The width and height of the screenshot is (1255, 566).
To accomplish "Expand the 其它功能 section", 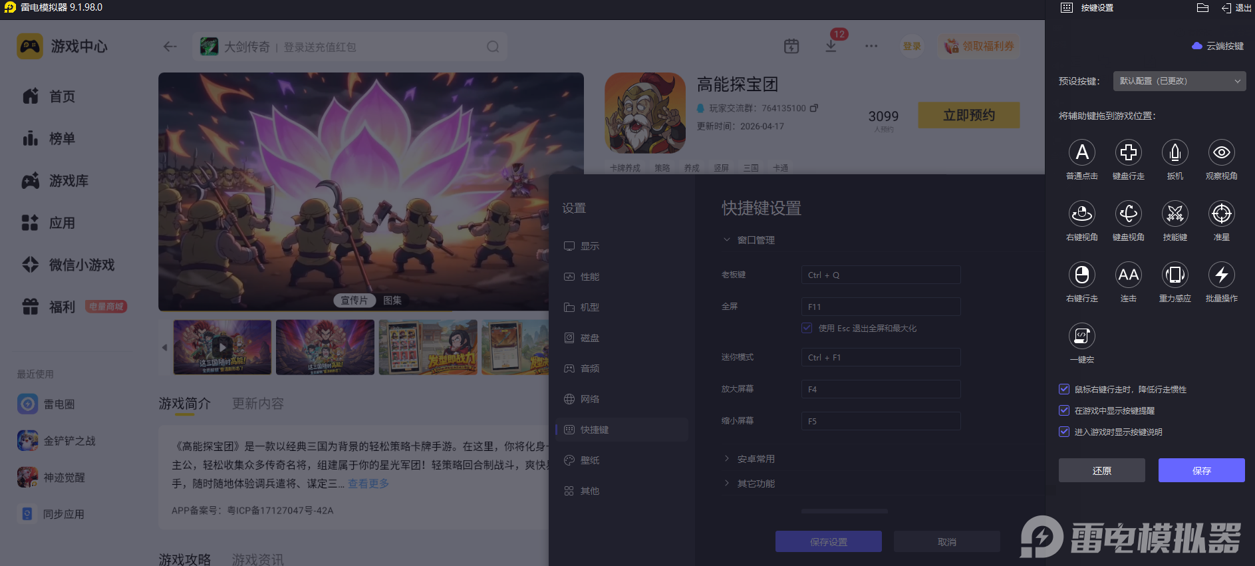I will pos(749,484).
